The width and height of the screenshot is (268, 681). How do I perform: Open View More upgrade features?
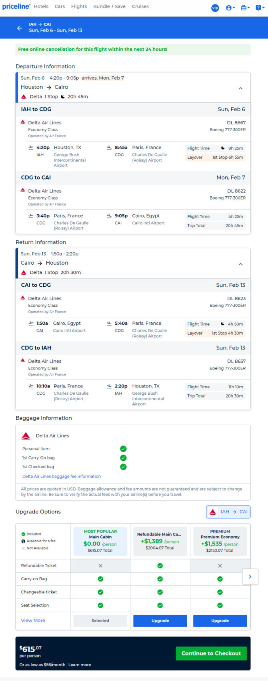point(33,621)
